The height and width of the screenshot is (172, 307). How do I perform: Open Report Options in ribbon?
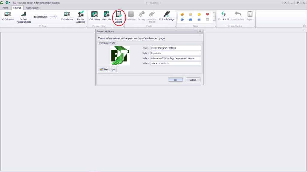[x=118, y=17]
